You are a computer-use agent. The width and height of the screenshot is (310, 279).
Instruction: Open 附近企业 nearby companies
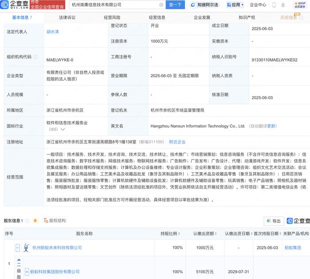click(177, 142)
